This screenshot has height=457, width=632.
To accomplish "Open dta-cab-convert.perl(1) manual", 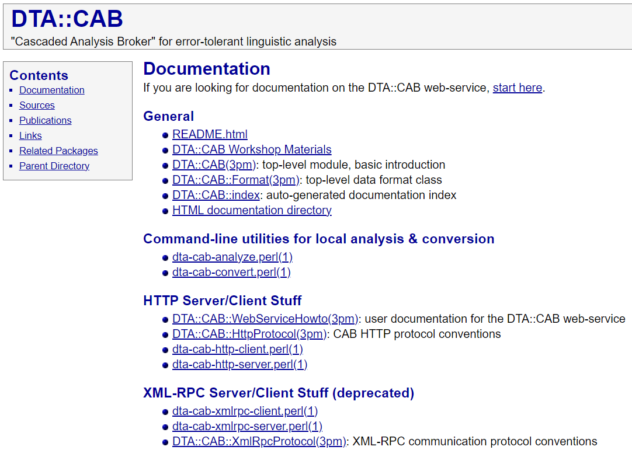I will (231, 272).
